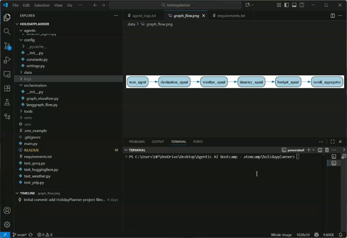The height and width of the screenshot is (238, 347).
Task: Click Whole Image zoom status button
Action: (x=281, y=235)
